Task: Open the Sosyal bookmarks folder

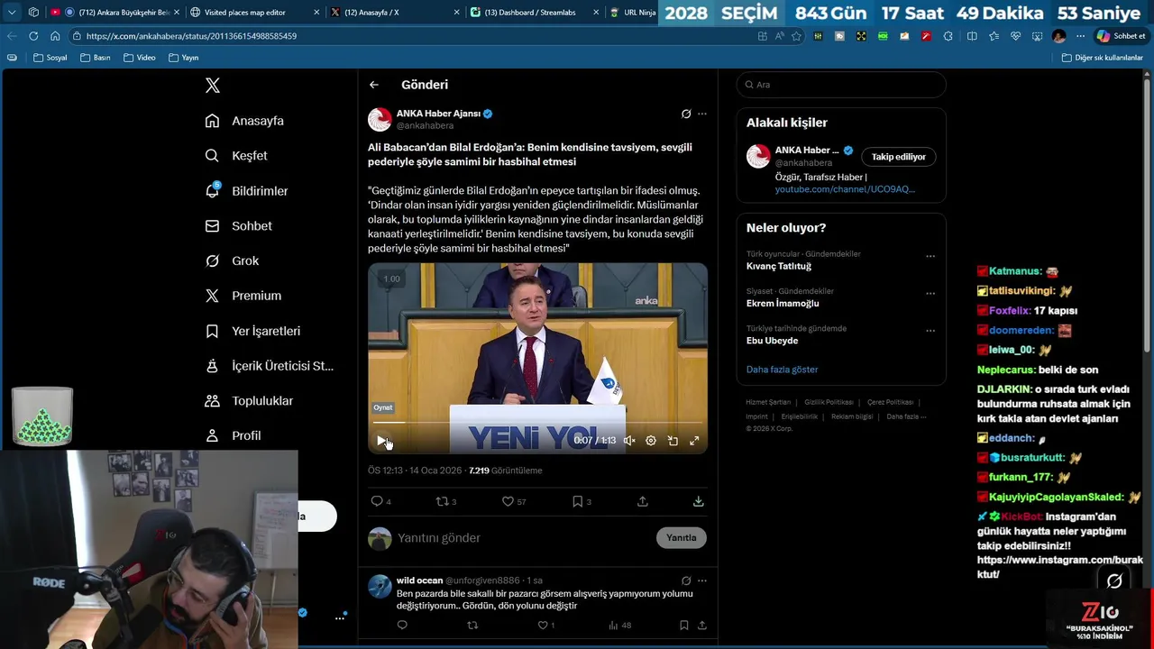Action: 50,58
